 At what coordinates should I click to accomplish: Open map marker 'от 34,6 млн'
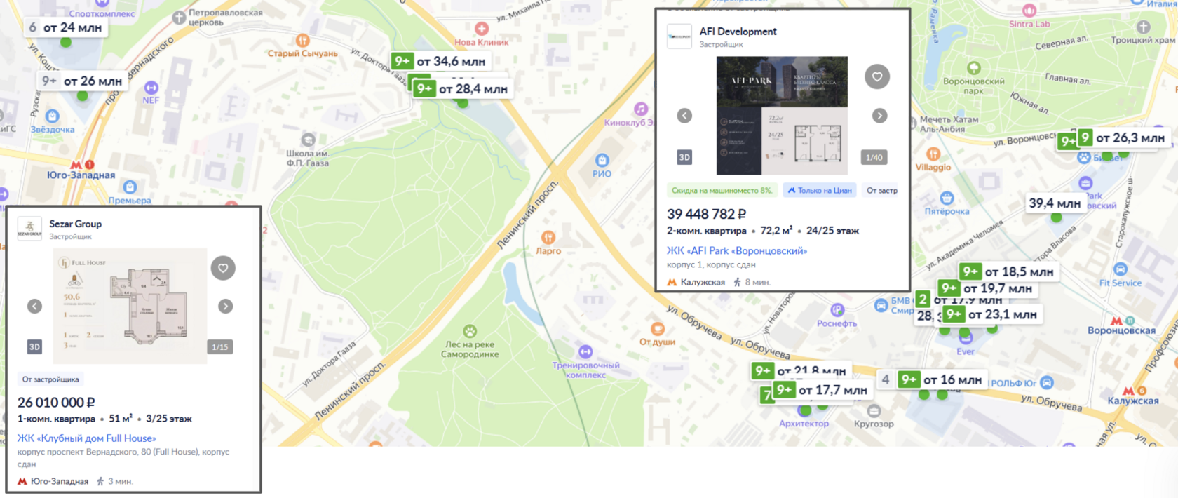coord(440,62)
